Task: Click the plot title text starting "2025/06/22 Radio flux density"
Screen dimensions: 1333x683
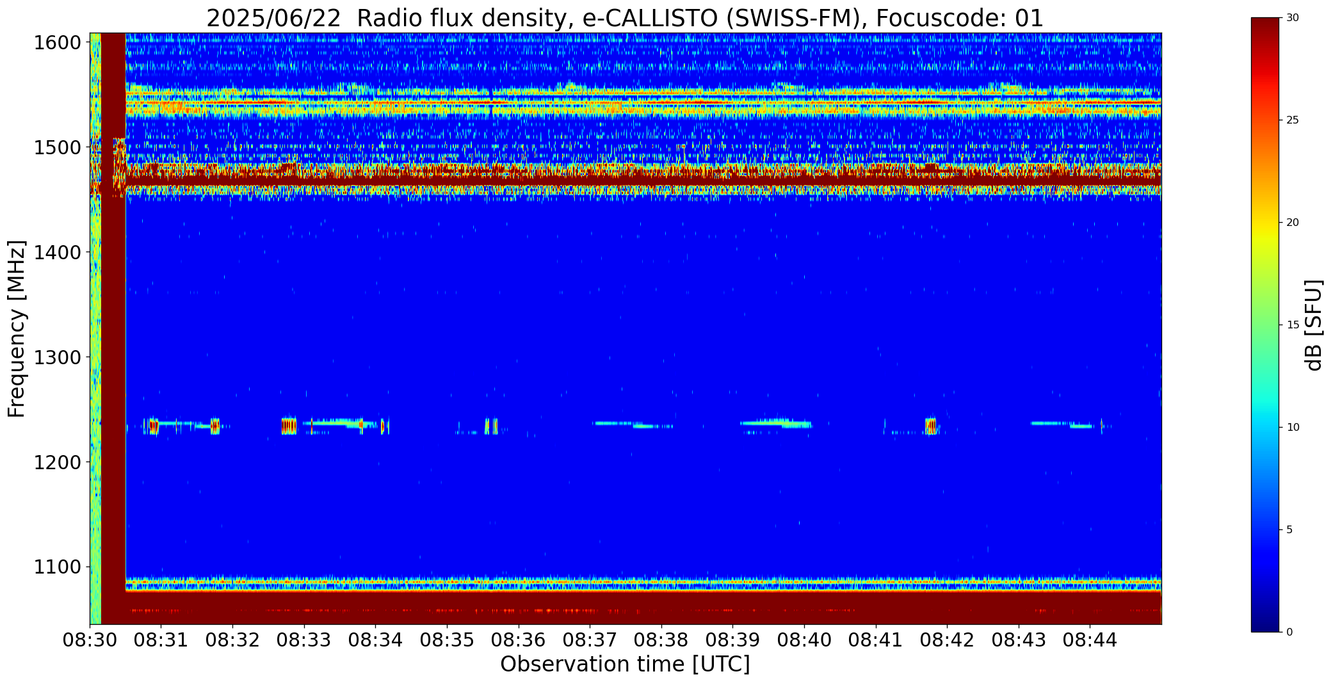Action: [x=625, y=18]
